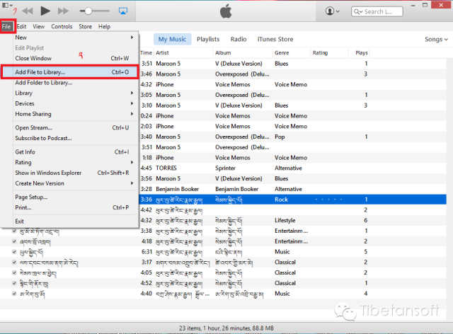
Task: Click the Fast forward next track button
Action: point(63,11)
